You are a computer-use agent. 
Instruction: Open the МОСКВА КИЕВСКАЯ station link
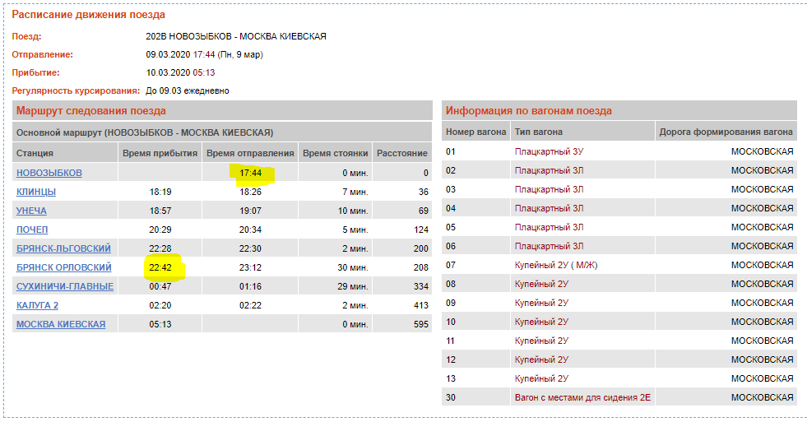tap(61, 324)
